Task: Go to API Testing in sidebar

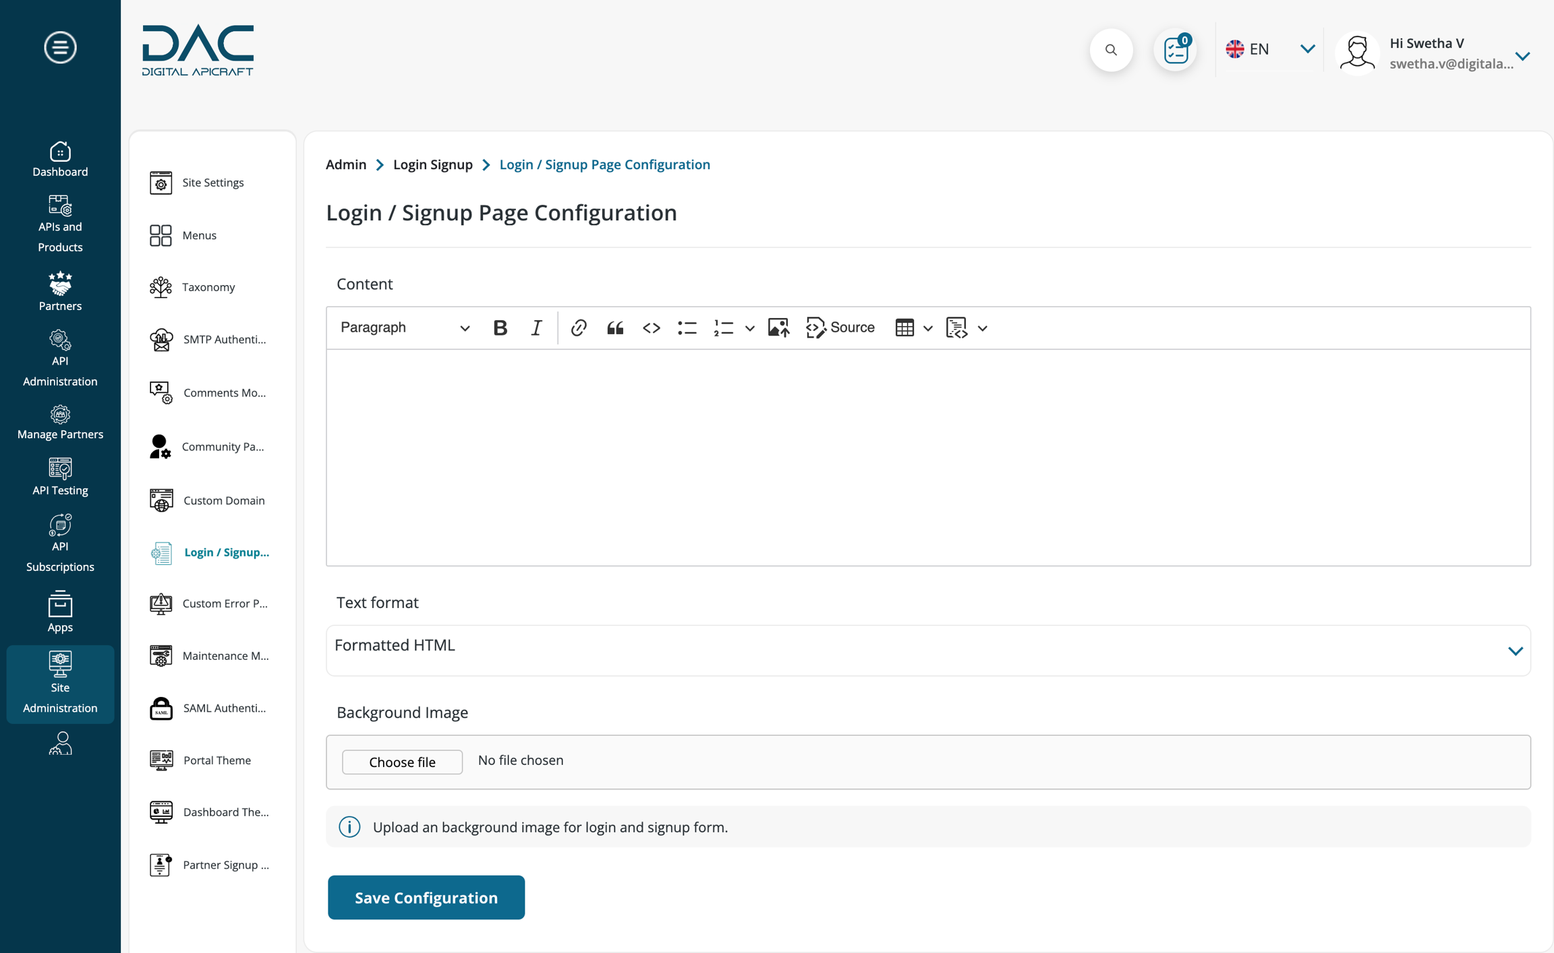Action: click(x=60, y=477)
